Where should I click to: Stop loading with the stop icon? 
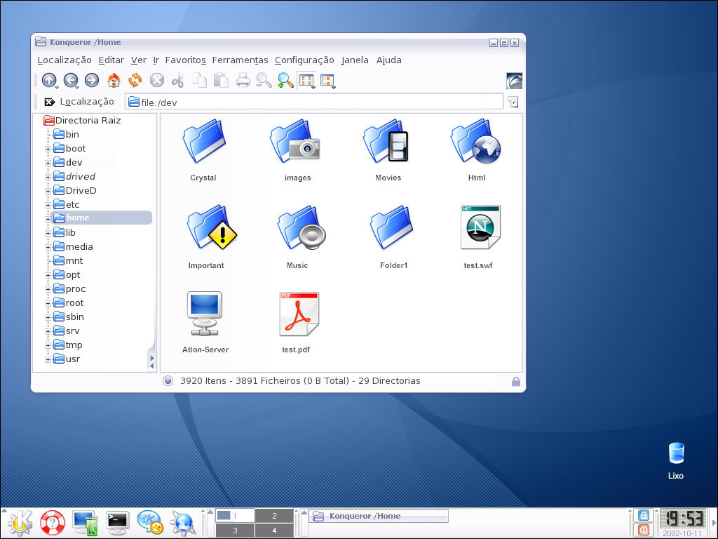tap(156, 80)
